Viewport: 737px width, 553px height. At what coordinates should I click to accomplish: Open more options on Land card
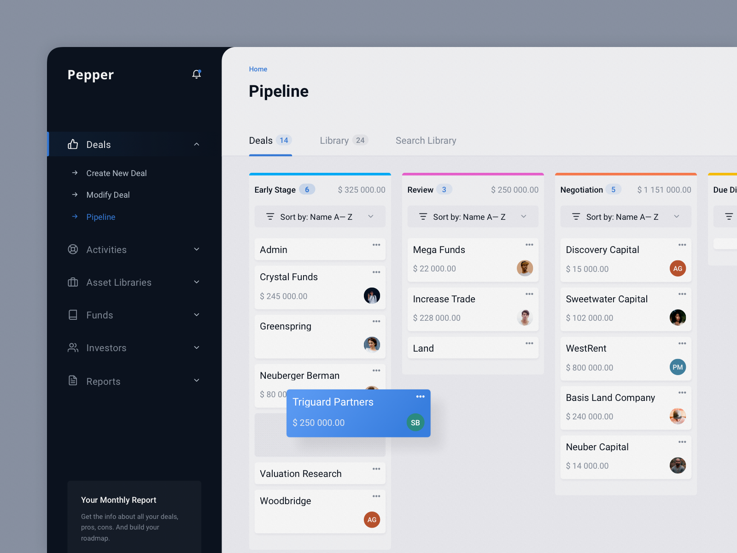coord(529,343)
